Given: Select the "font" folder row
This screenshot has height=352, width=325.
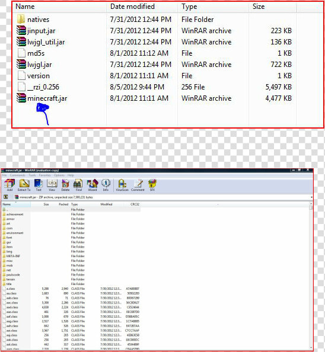Looking at the screenshot, I should point(71,238).
